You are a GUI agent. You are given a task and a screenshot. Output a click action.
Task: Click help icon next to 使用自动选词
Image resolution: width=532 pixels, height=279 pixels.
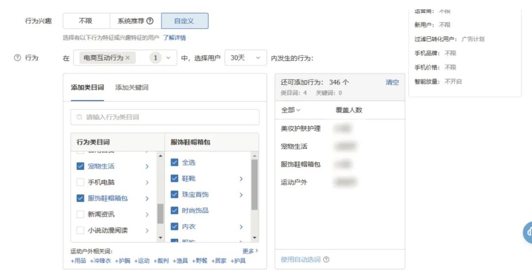[326, 259]
